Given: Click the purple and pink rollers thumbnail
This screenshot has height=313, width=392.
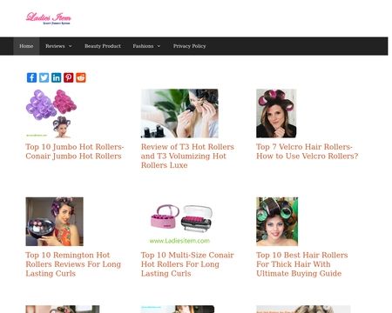Looking at the screenshot, I should coord(51,113).
